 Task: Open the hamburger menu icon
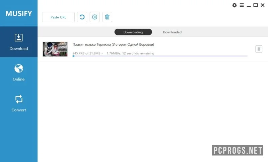tap(242, 5)
